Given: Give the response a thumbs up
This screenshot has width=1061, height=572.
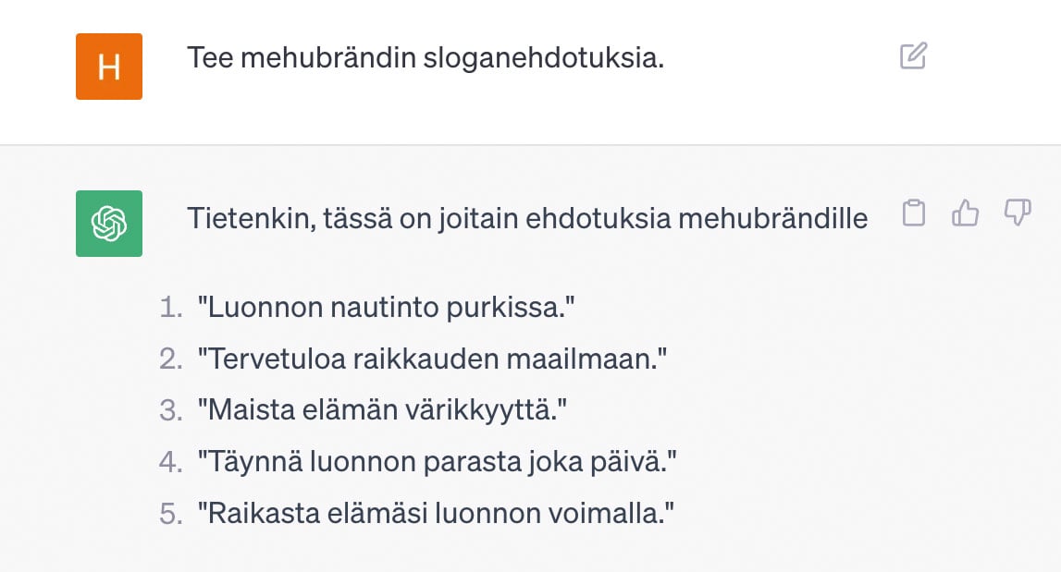Looking at the screenshot, I should coord(965,213).
